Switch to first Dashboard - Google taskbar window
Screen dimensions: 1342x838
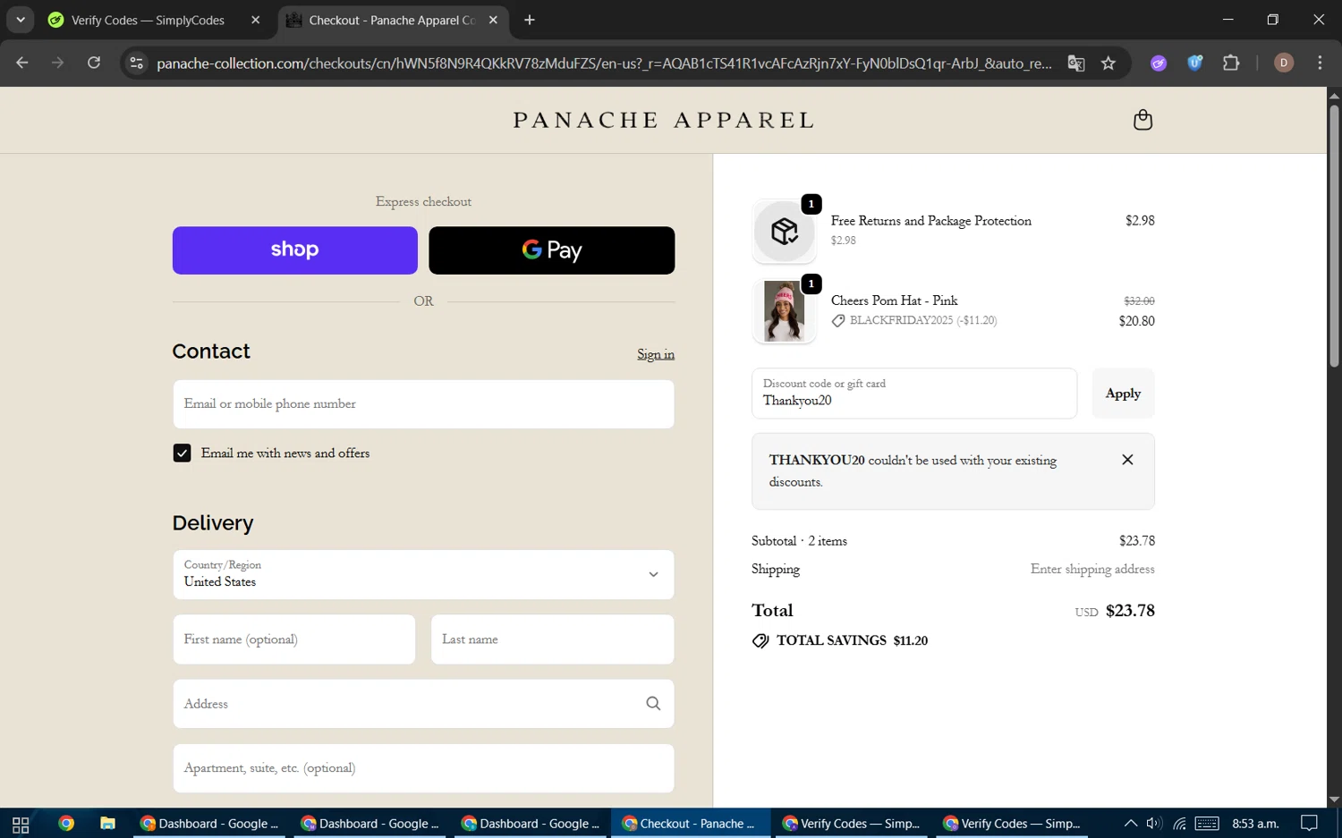click(x=209, y=824)
